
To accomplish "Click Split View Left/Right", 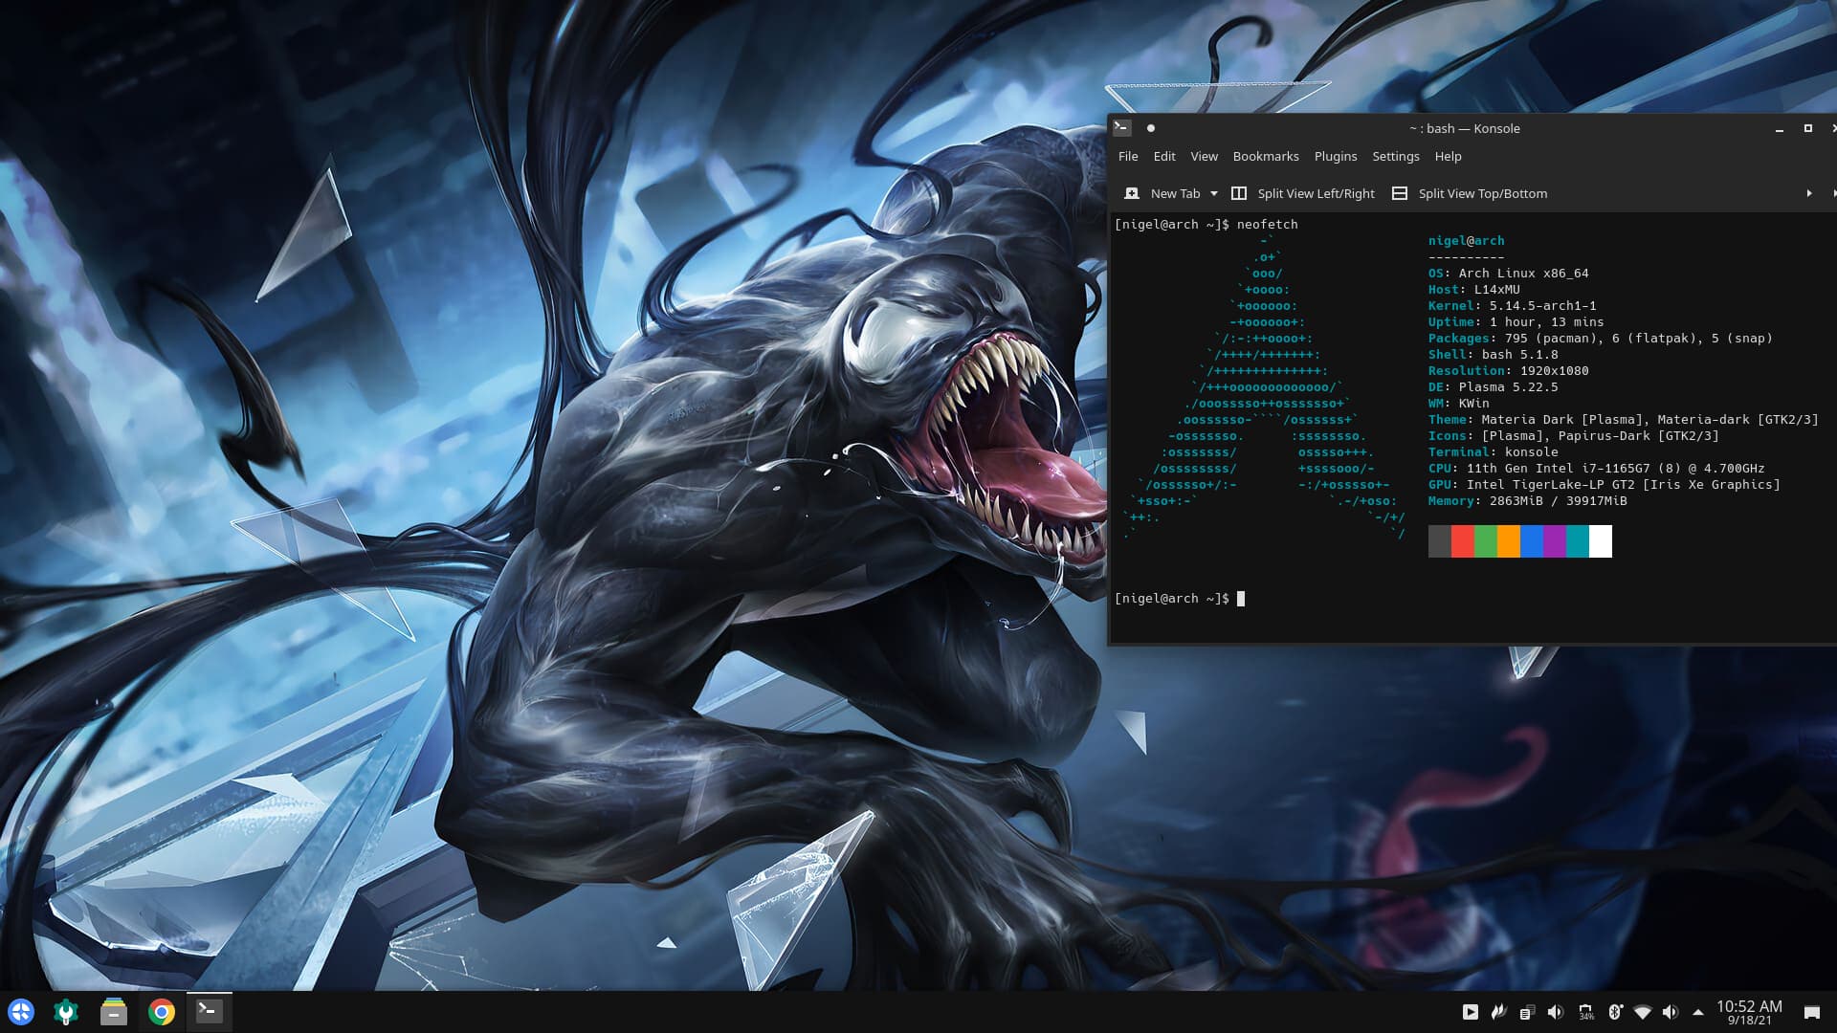I will (x=1303, y=193).
